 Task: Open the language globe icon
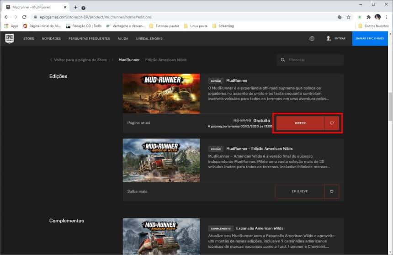click(x=312, y=38)
